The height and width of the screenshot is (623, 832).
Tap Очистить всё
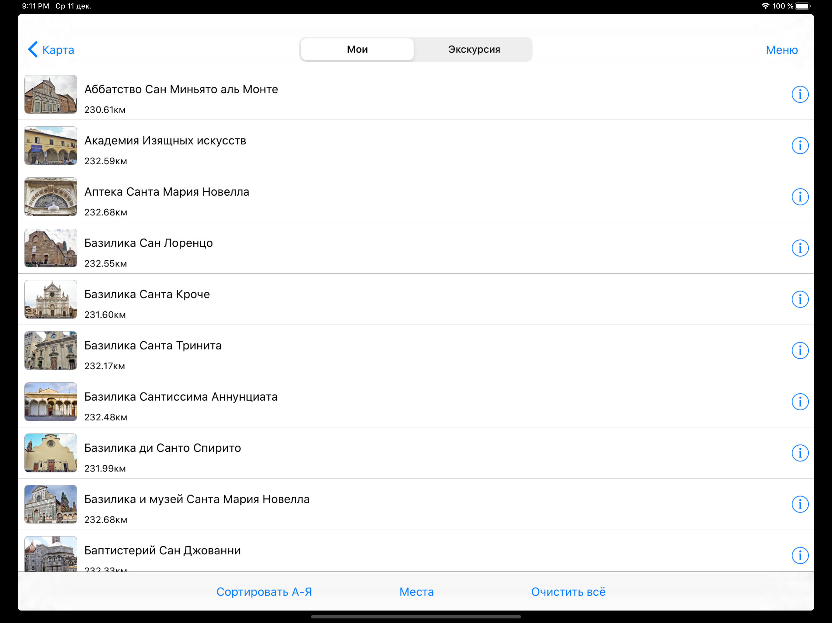pyautogui.click(x=568, y=592)
